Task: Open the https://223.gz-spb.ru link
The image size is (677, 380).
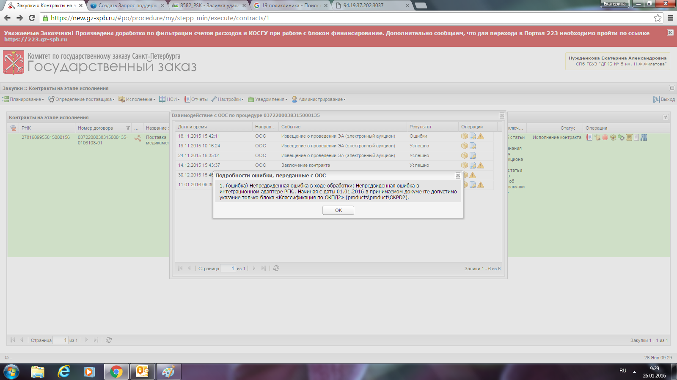Action: click(36, 40)
